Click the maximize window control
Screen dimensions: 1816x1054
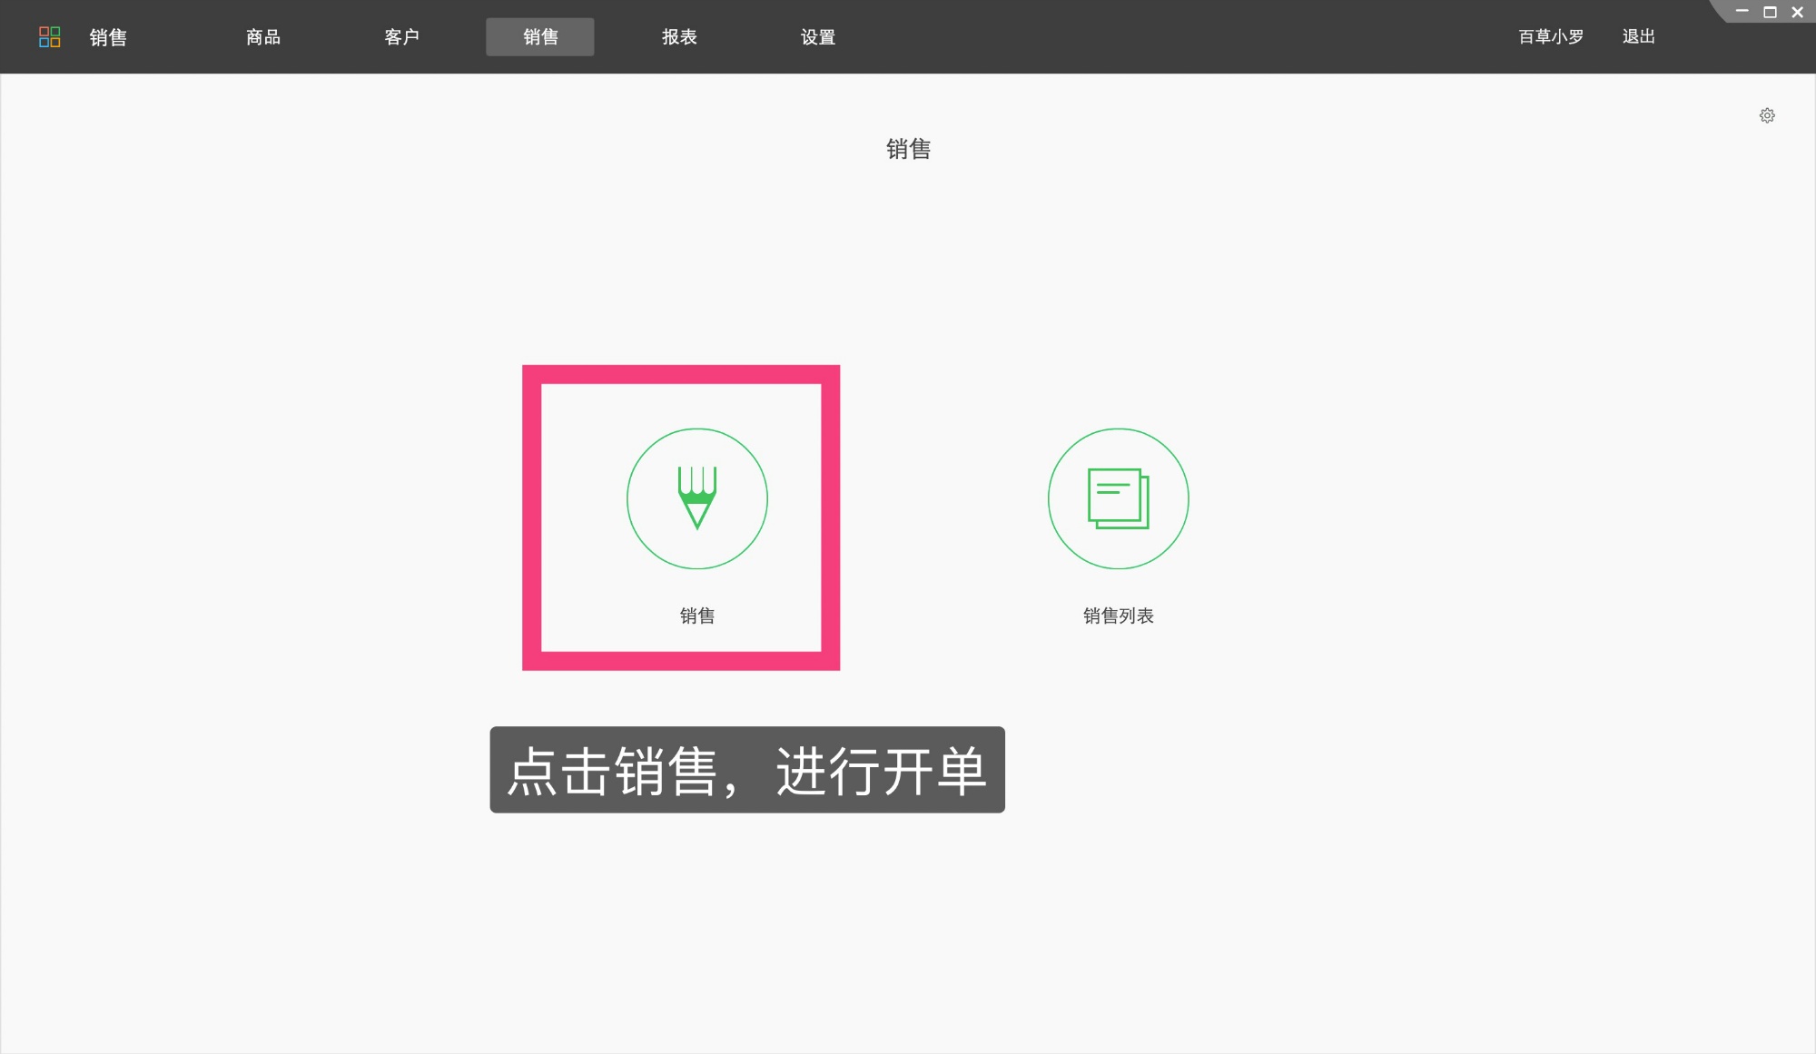(x=1768, y=12)
